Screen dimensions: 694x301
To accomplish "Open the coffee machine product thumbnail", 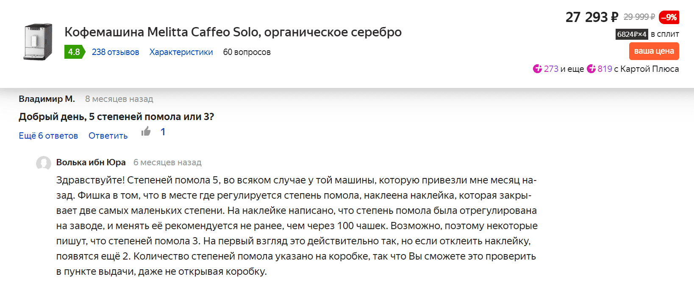I will [38, 42].
